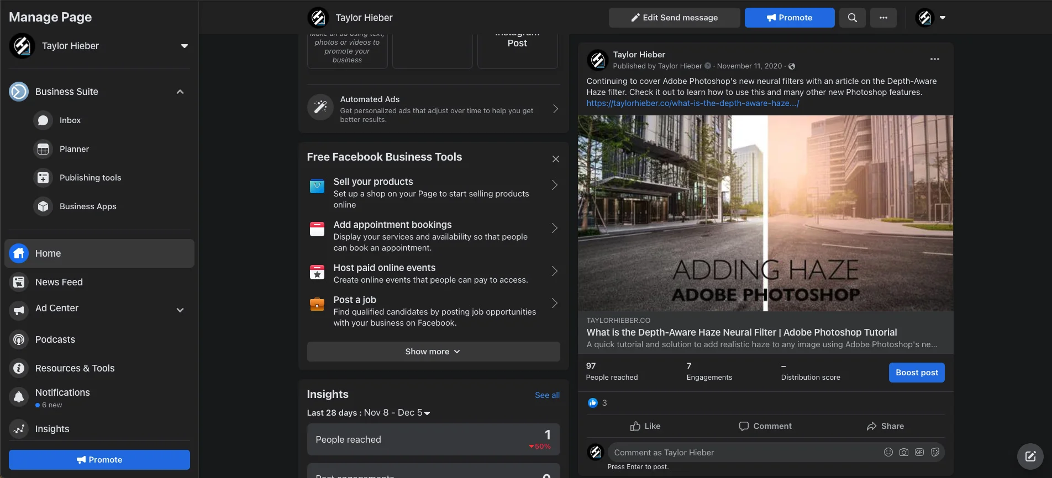Click the appointment bookings calendar icon
The width and height of the screenshot is (1052, 478).
click(x=317, y=229)
